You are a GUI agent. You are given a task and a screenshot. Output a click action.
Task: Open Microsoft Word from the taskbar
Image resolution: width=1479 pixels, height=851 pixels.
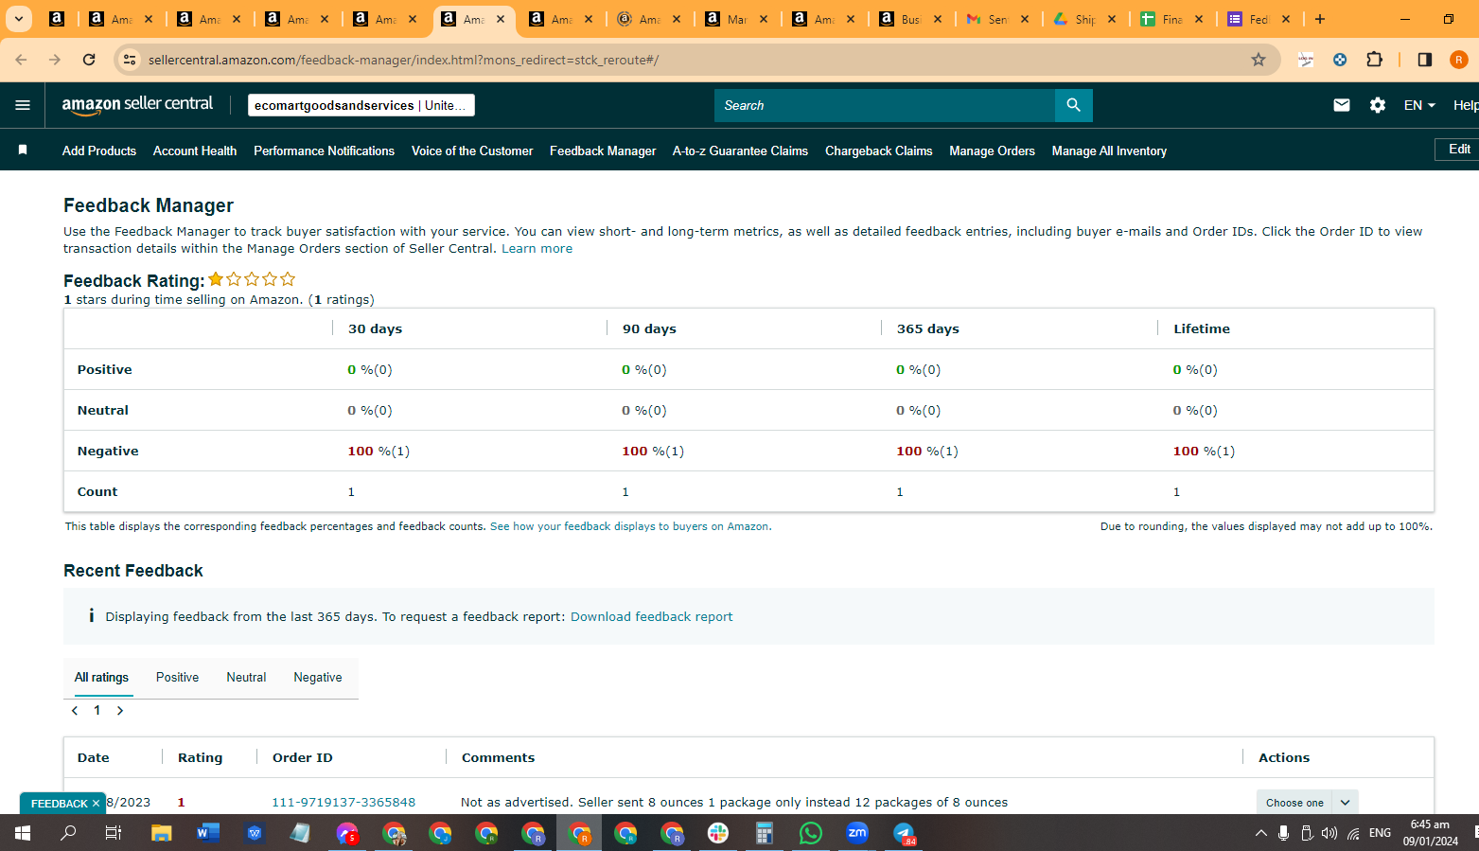[x=208, y=833]
